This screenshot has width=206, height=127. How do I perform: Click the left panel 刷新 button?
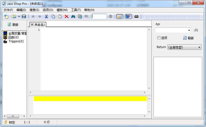pyautogui.click(x=13, y=24)
